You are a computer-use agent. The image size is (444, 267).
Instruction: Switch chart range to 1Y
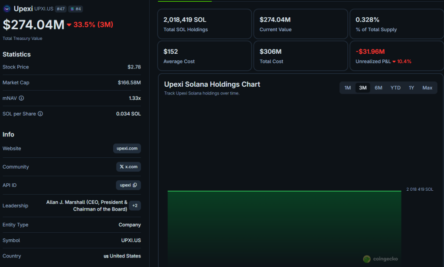click(x=411, y=88)
